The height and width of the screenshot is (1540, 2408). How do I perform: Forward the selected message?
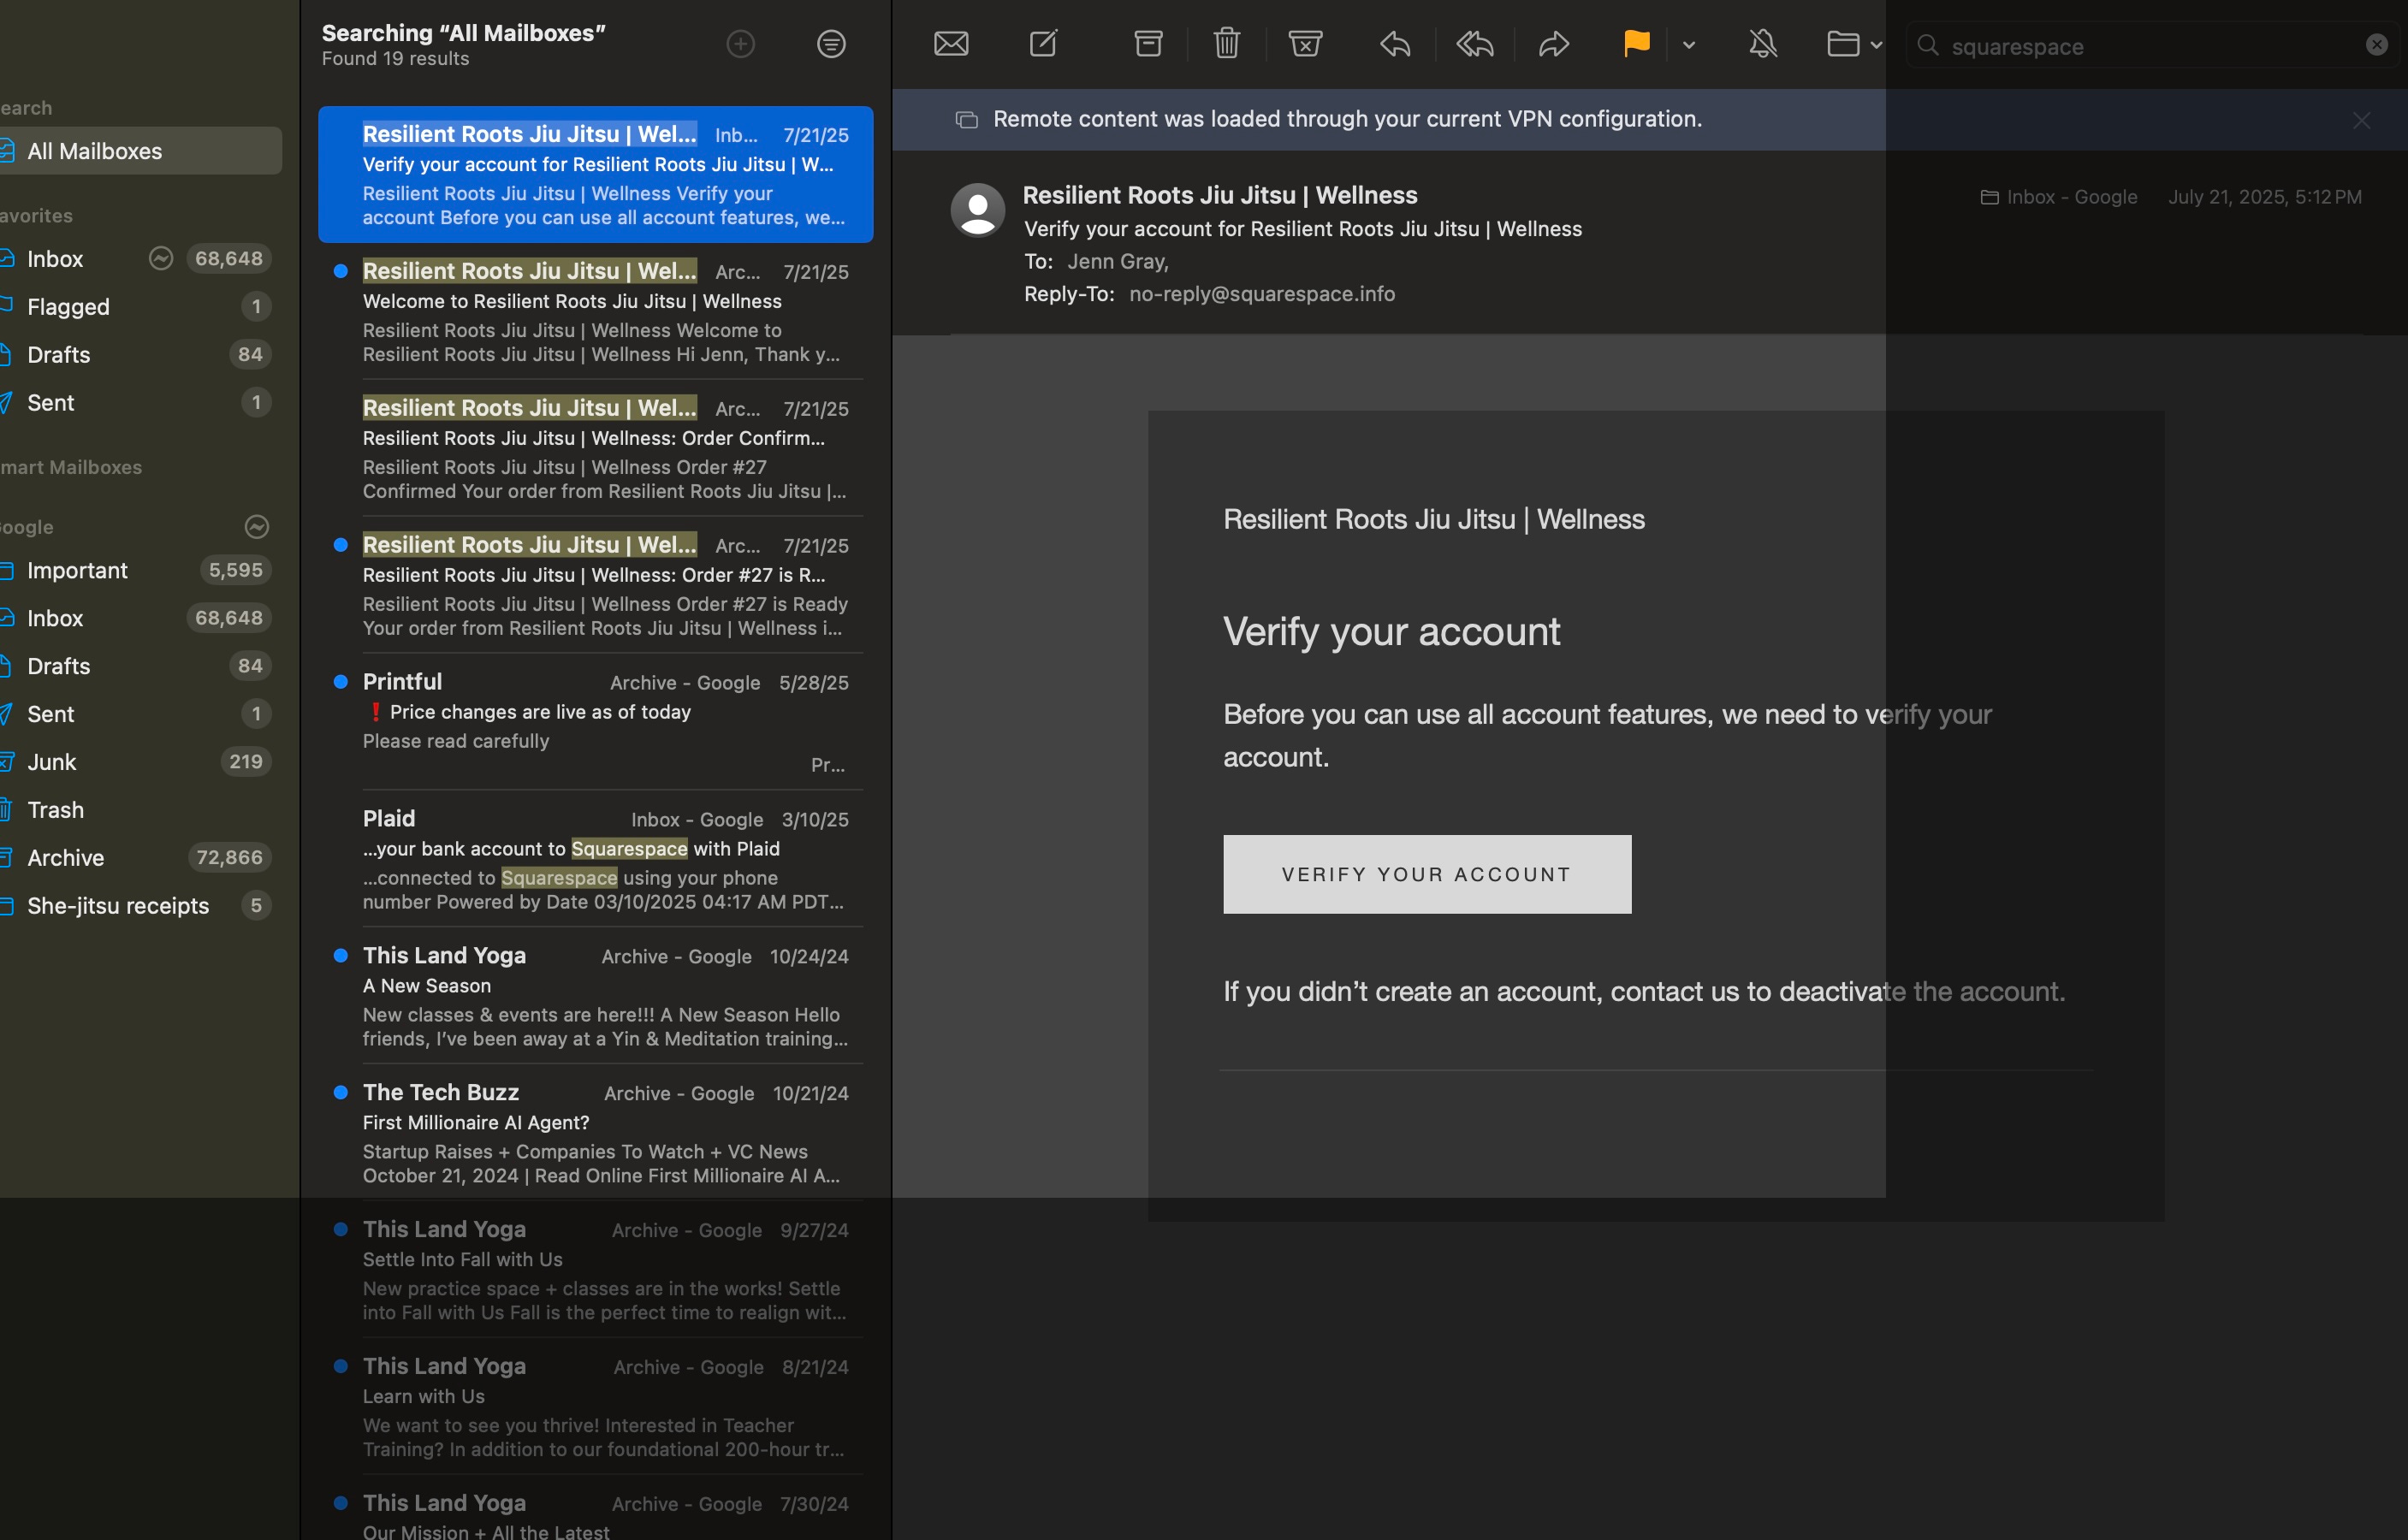(x=1553, y=44)
